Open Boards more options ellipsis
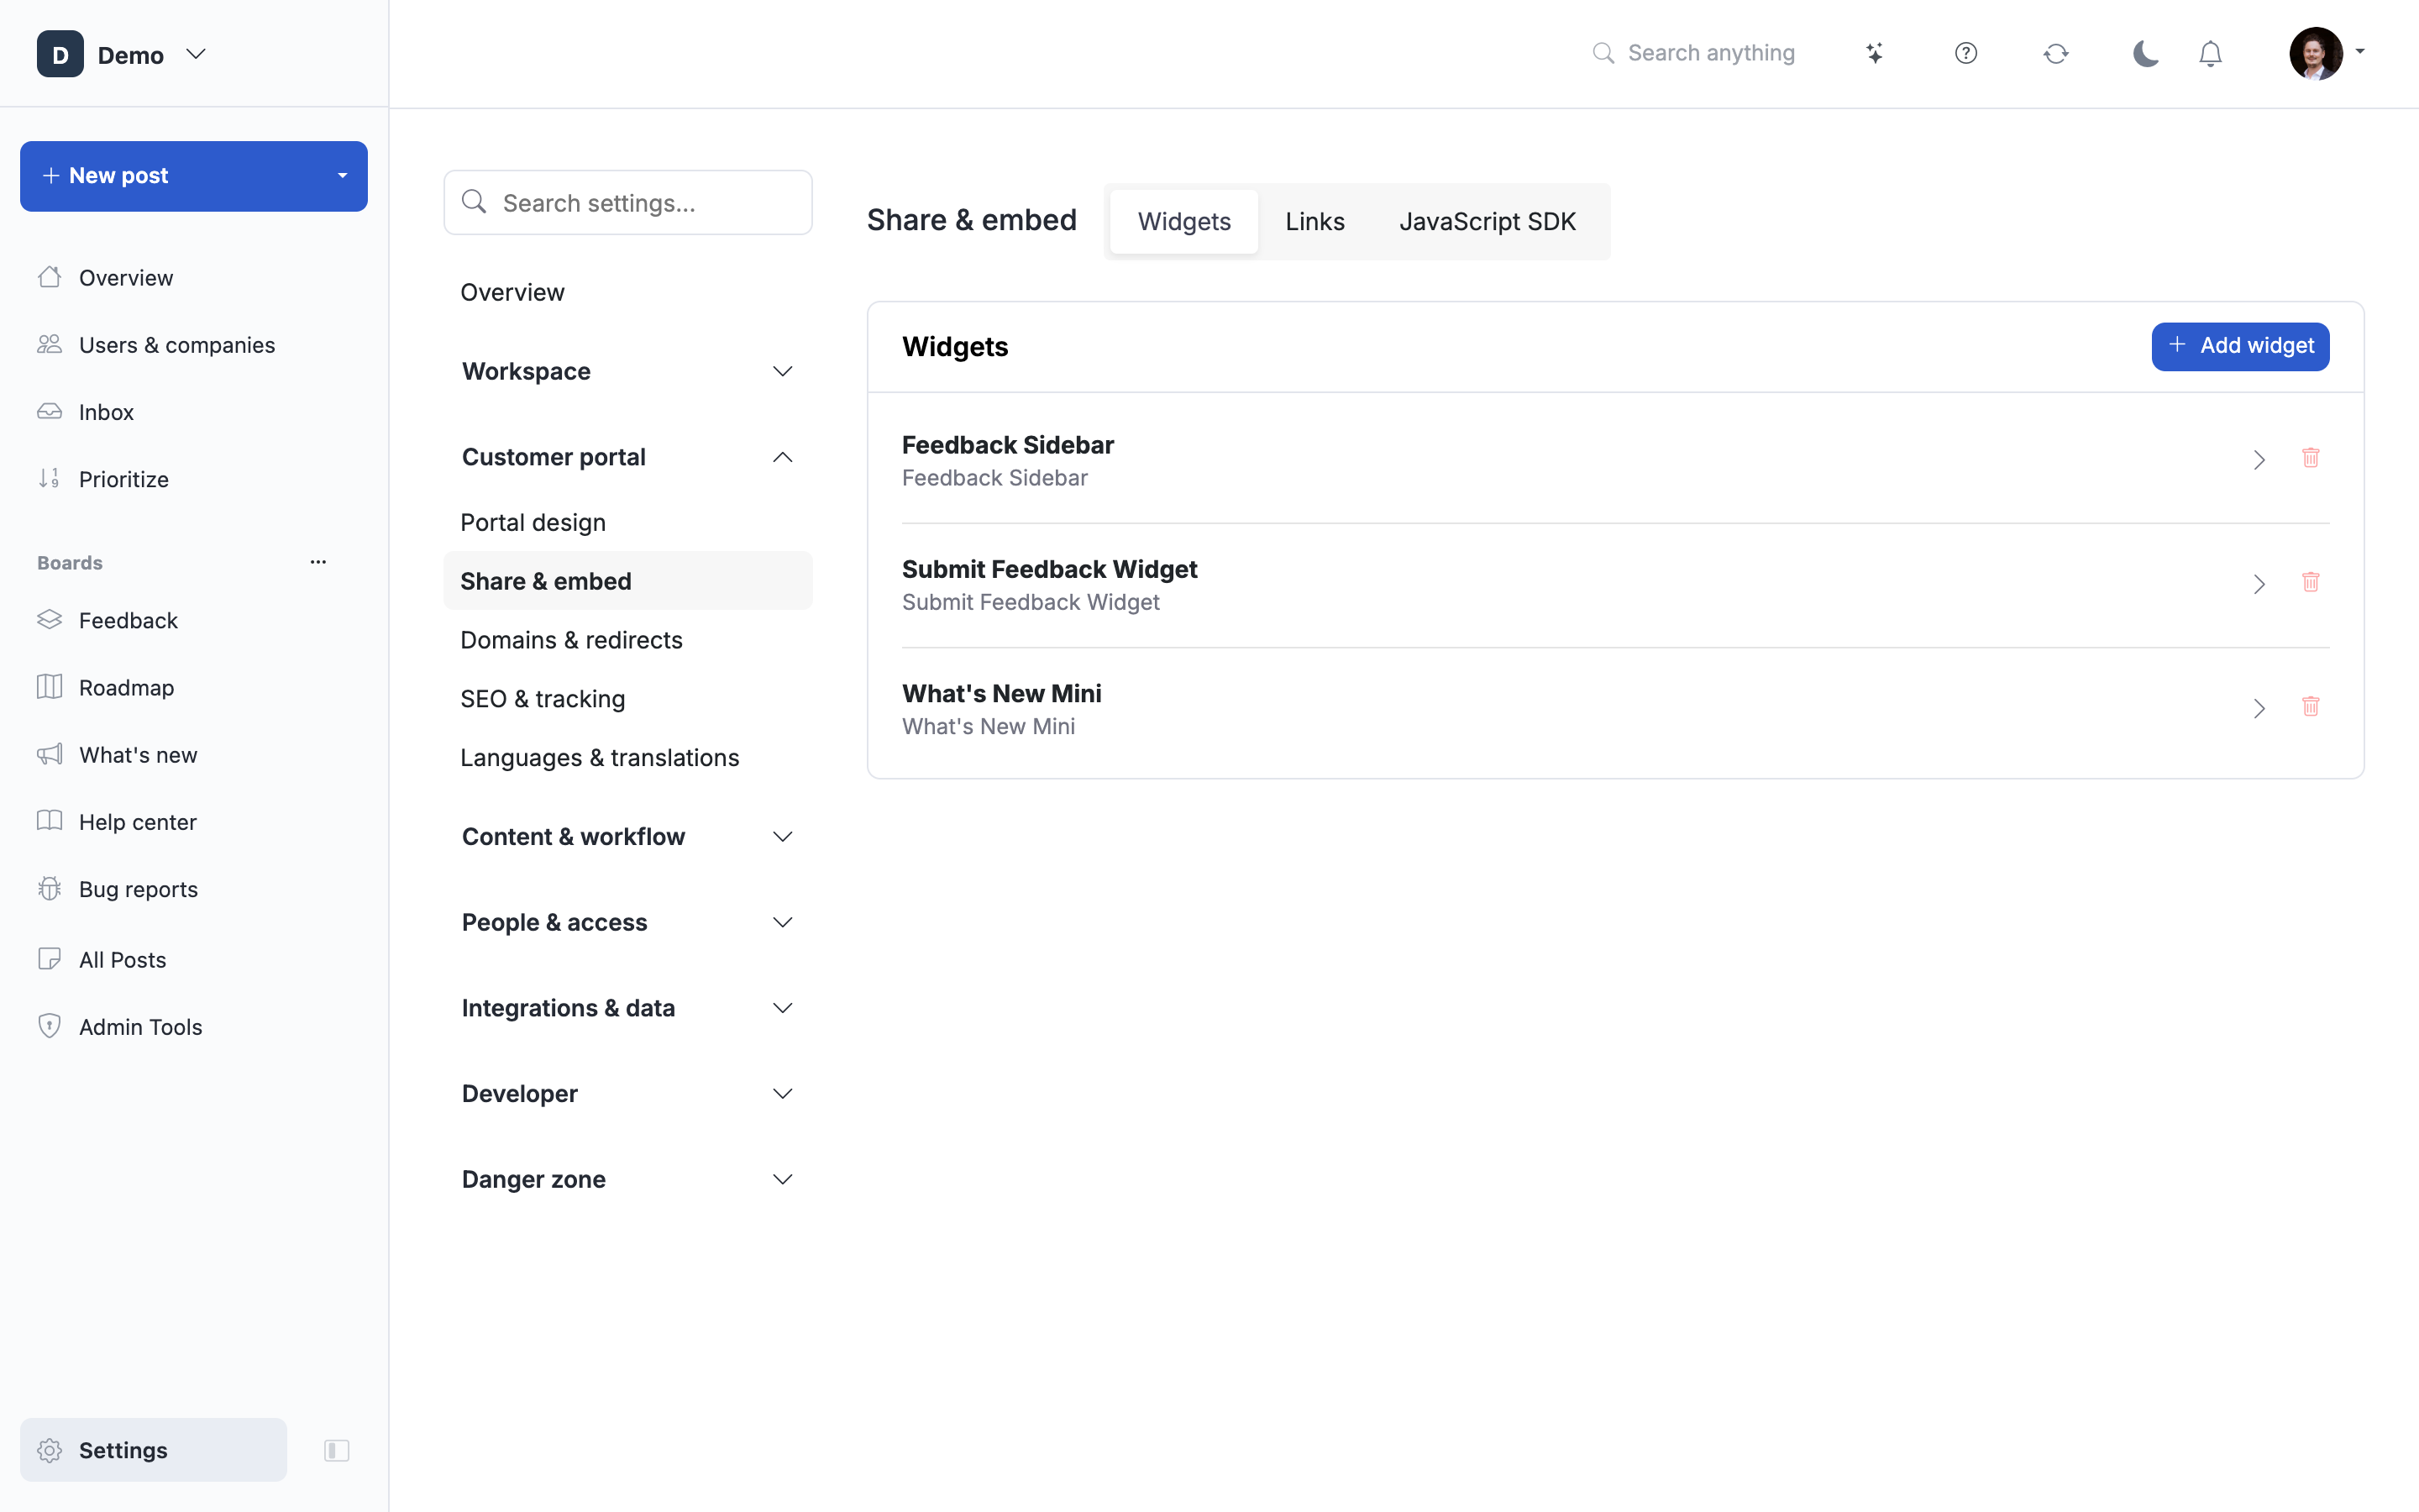Image resolution: width=2419 pixels, height=1512 pixels. tap(317, 562)
